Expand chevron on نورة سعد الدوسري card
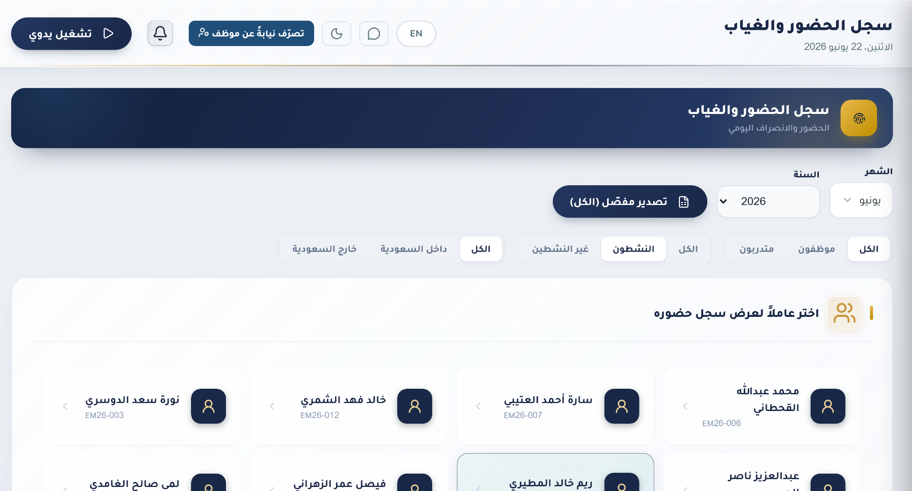This screenshot has width=912, height=491. click(x=65, y=406)
